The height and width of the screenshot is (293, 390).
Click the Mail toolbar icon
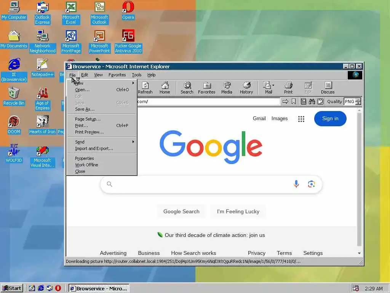coord(269,88)
